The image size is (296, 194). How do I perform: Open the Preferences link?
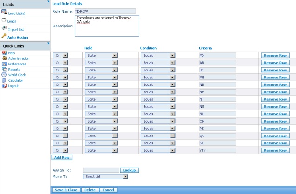pyautogui.click(x=17, y=64)
